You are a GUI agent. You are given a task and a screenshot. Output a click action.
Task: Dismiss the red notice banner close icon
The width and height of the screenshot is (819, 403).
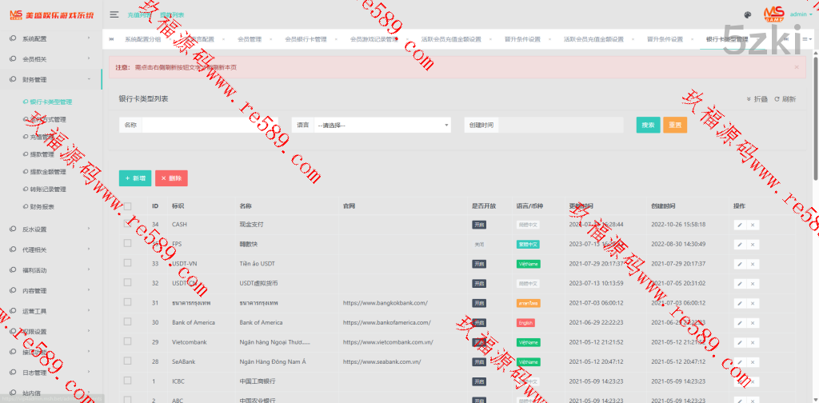[x=796, y=67]
